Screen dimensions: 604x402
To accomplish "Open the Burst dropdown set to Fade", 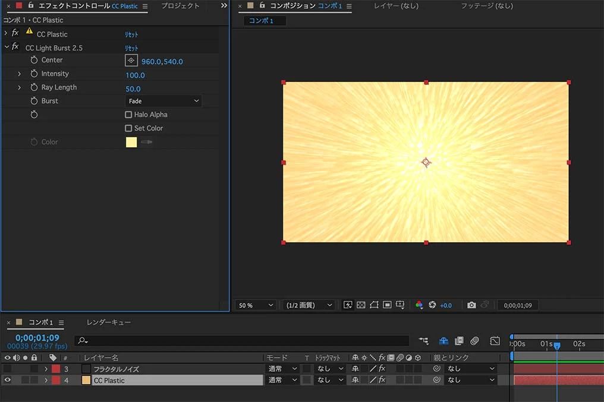I will pos(163,101).
